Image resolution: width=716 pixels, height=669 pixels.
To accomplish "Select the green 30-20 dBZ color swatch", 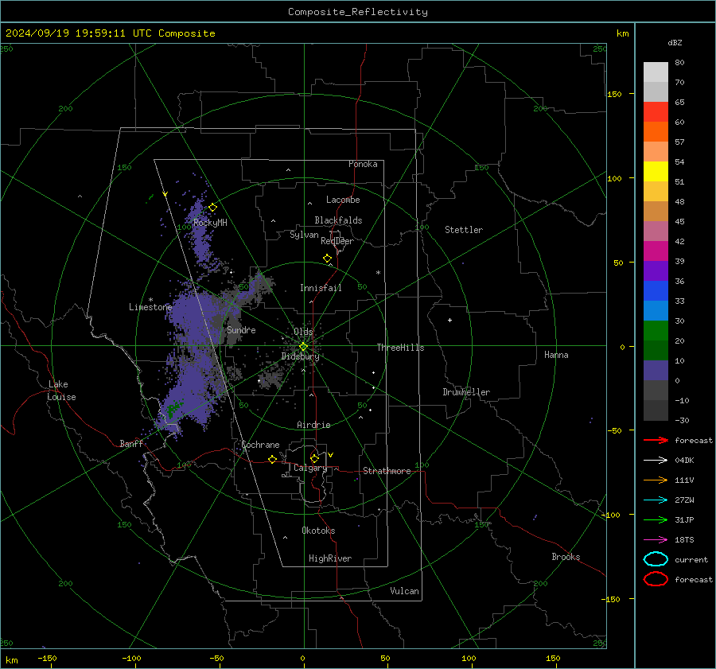I will pyautogui.click(x=656, y=331).
